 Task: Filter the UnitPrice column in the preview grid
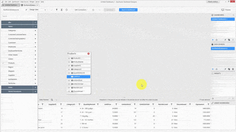coord(116,104)
